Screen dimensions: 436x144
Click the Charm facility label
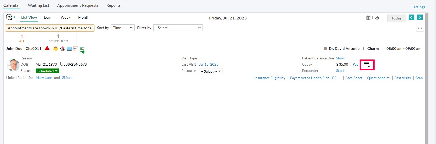tap(373, 49)
